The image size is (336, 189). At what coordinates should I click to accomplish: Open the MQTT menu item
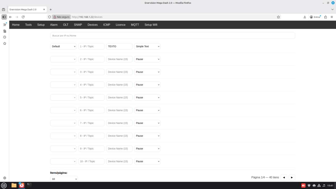(x=135, y=25)
